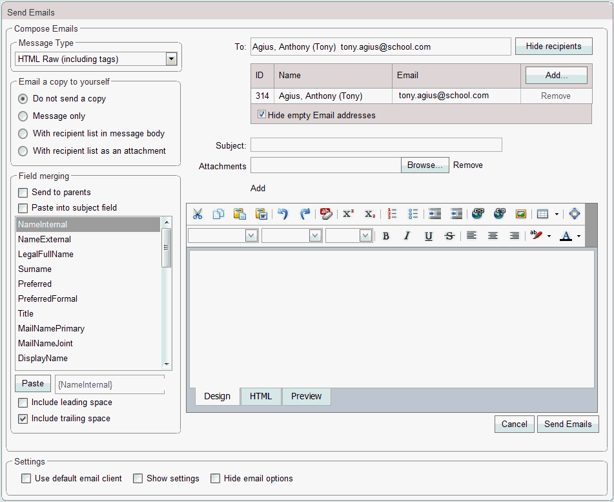Open the highlight color dropdown arrow
The image size is (614, 502).
(x=549, y=236)
